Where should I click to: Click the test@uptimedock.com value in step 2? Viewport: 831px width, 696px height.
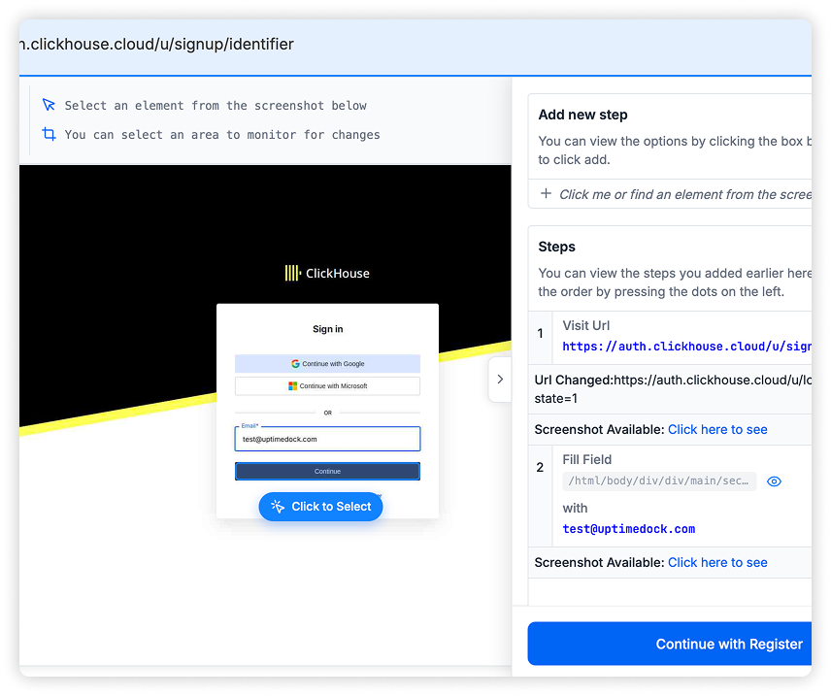click(x=627, y=529)
